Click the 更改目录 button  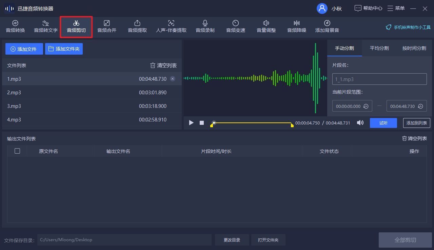point(232,240)
